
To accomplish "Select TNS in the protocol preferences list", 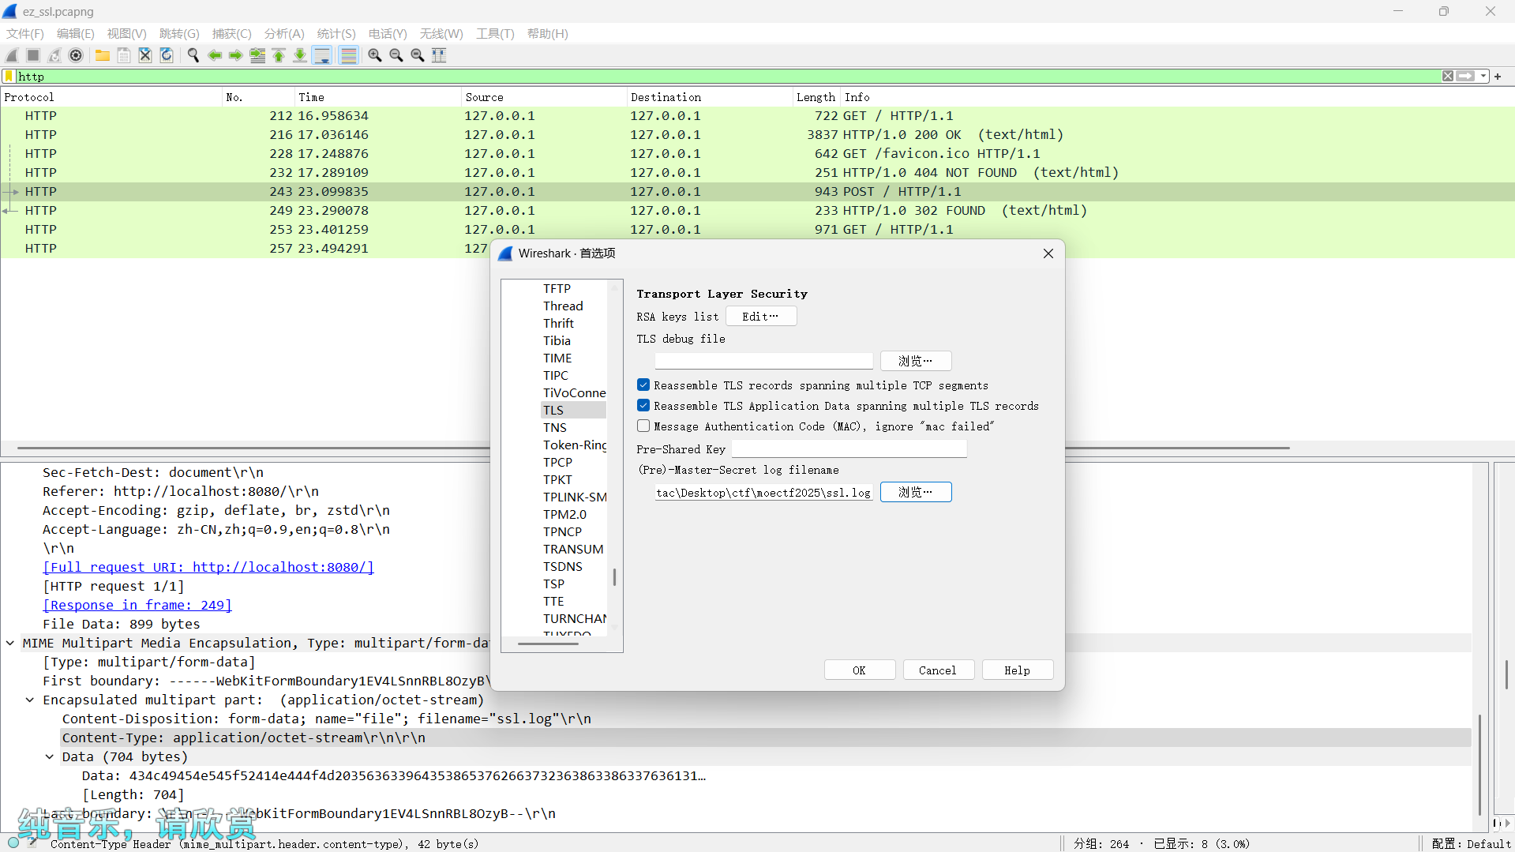I will coord(555,427).
